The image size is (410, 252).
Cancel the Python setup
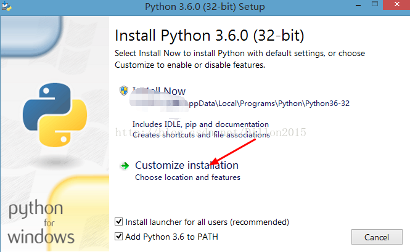[x=377, y=237]
